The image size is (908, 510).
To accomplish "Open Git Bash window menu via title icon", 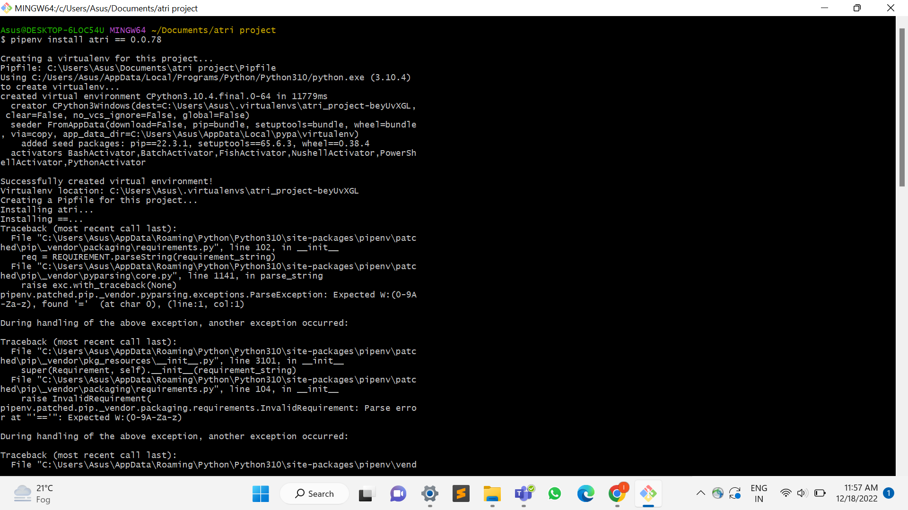I will point(7,8).
